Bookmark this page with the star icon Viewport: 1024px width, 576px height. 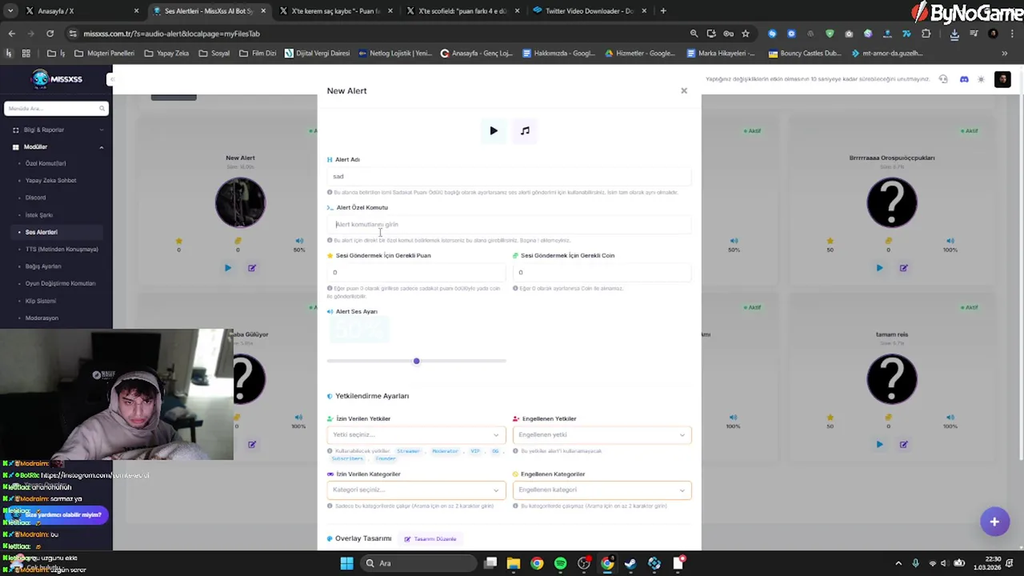pos(746,34)
